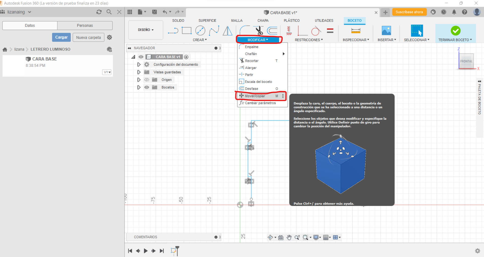The width and height of the screenshot is (484, 257).
Task: Open the CARA BASE file item
Action: click(58, 65)
